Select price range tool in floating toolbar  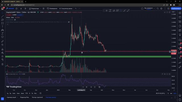110,11
